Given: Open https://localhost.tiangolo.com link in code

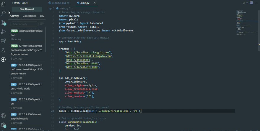Looking at the screenshot, I should coord(88,56).
